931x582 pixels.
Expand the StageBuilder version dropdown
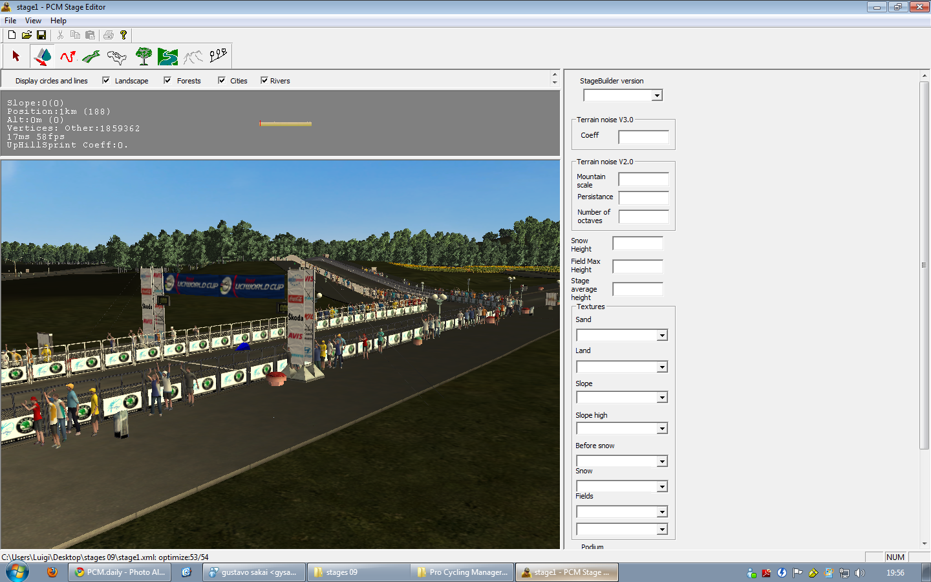(x=657, y=96)
